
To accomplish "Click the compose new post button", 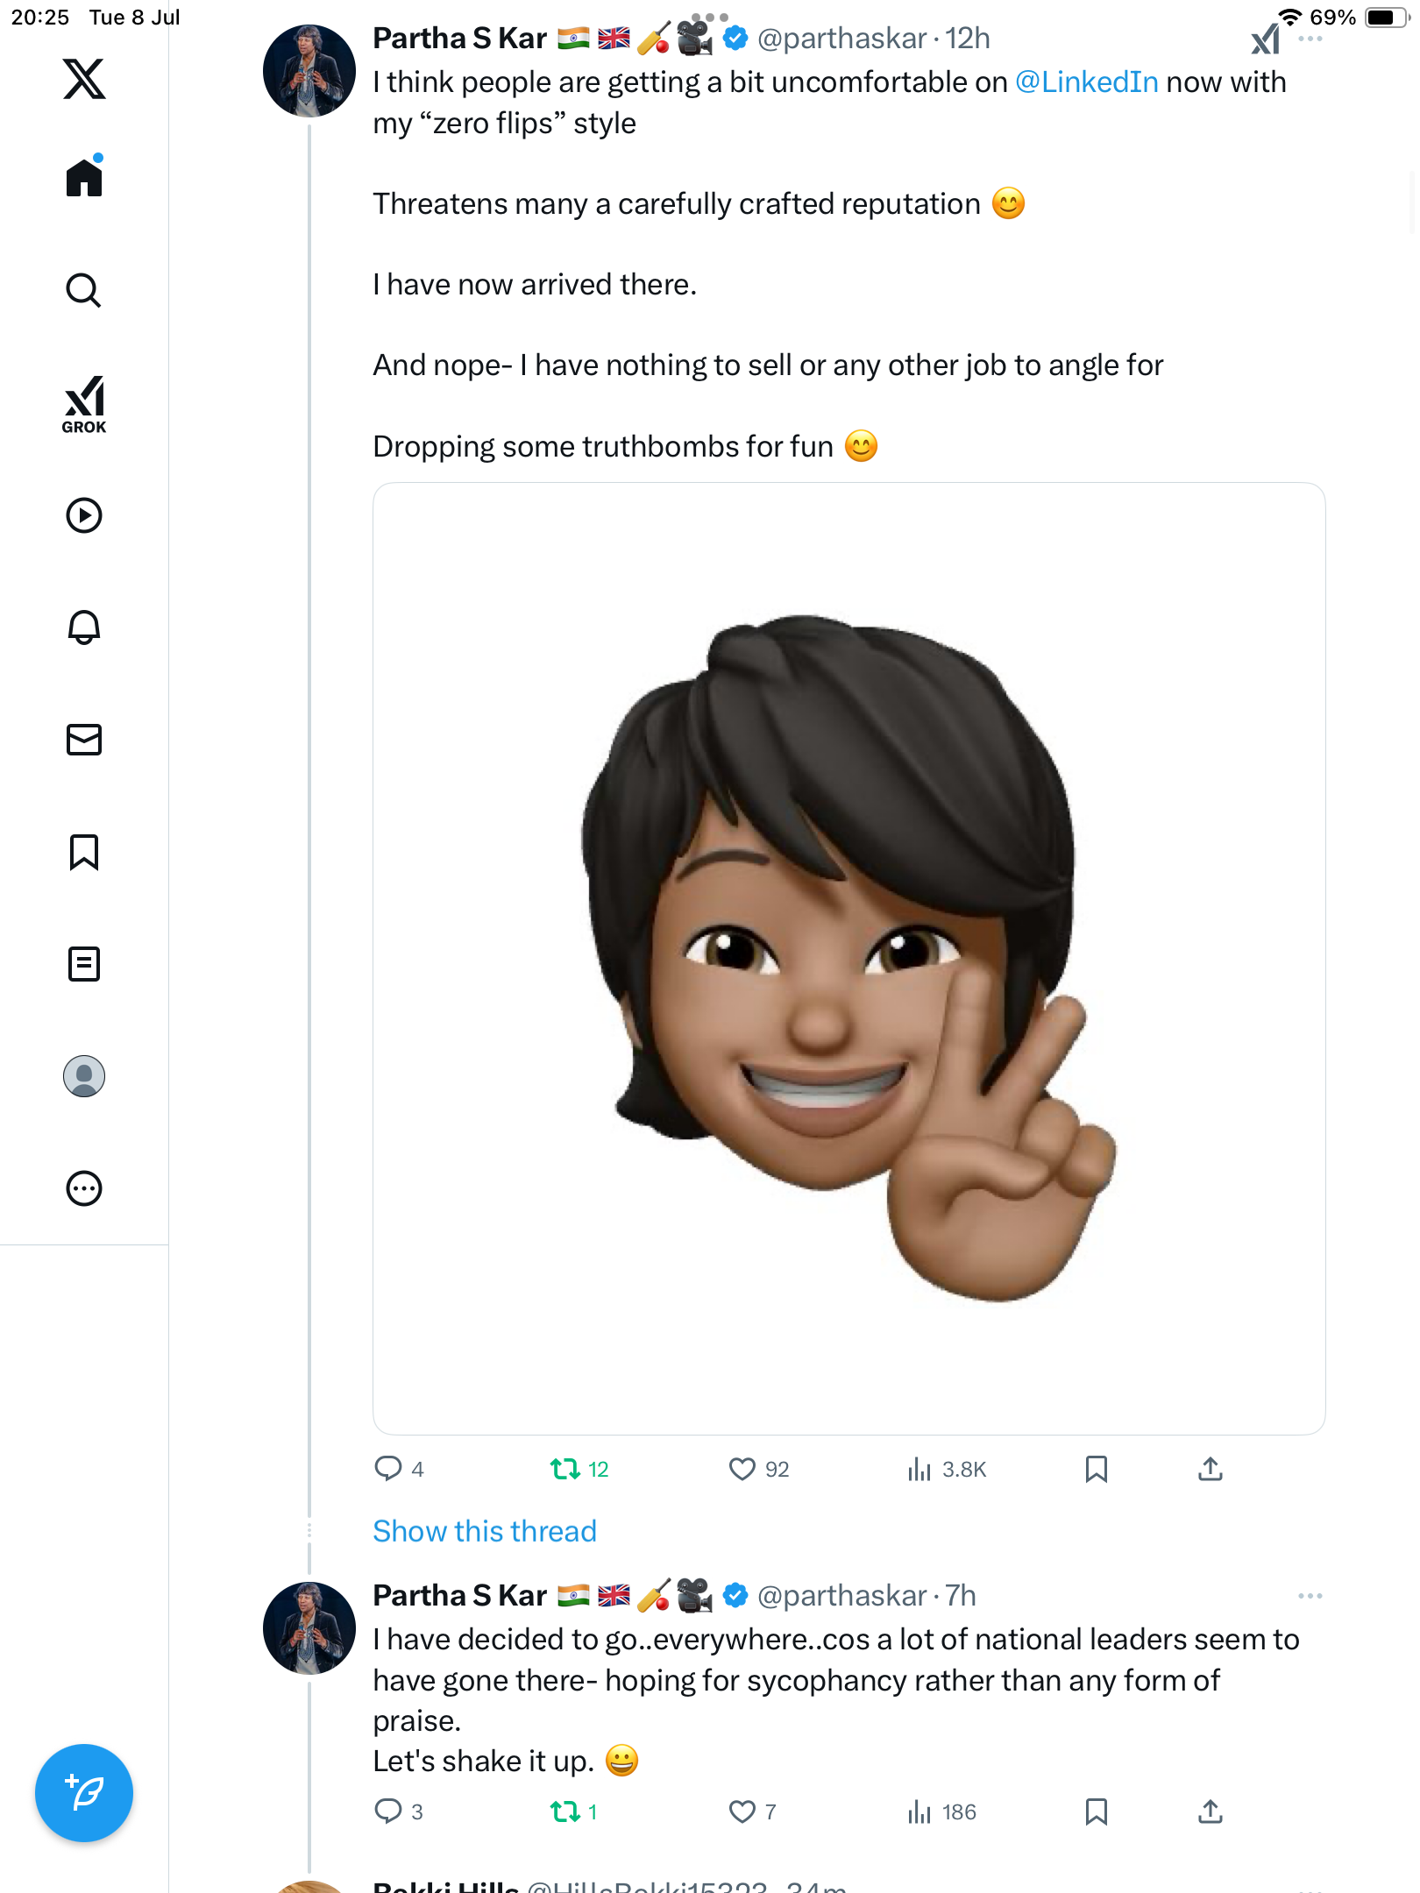I will point(84,1793).
